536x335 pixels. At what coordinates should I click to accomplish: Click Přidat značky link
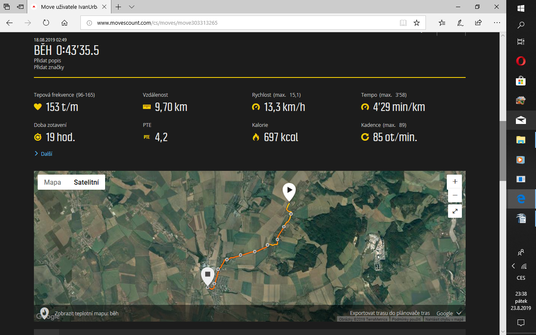(49, 67)
